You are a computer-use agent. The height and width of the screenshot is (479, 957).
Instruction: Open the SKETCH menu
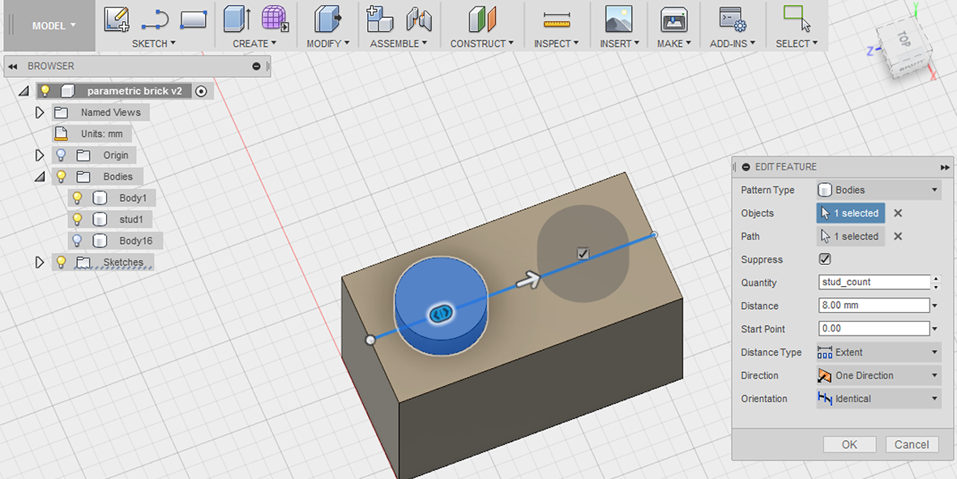point(154,43)
